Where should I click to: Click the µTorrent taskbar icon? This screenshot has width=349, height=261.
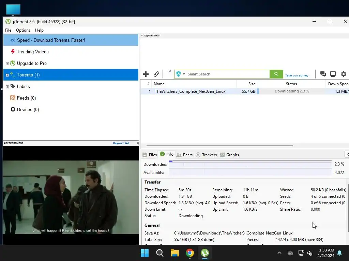click(x=205, y=253)
